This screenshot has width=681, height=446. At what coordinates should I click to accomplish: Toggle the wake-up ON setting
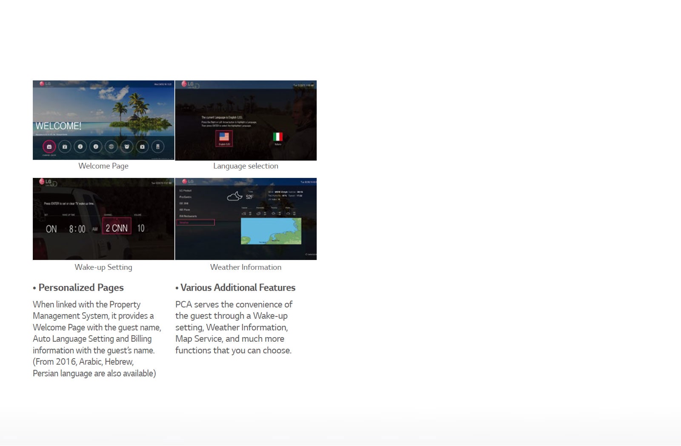tap(51, 229)
